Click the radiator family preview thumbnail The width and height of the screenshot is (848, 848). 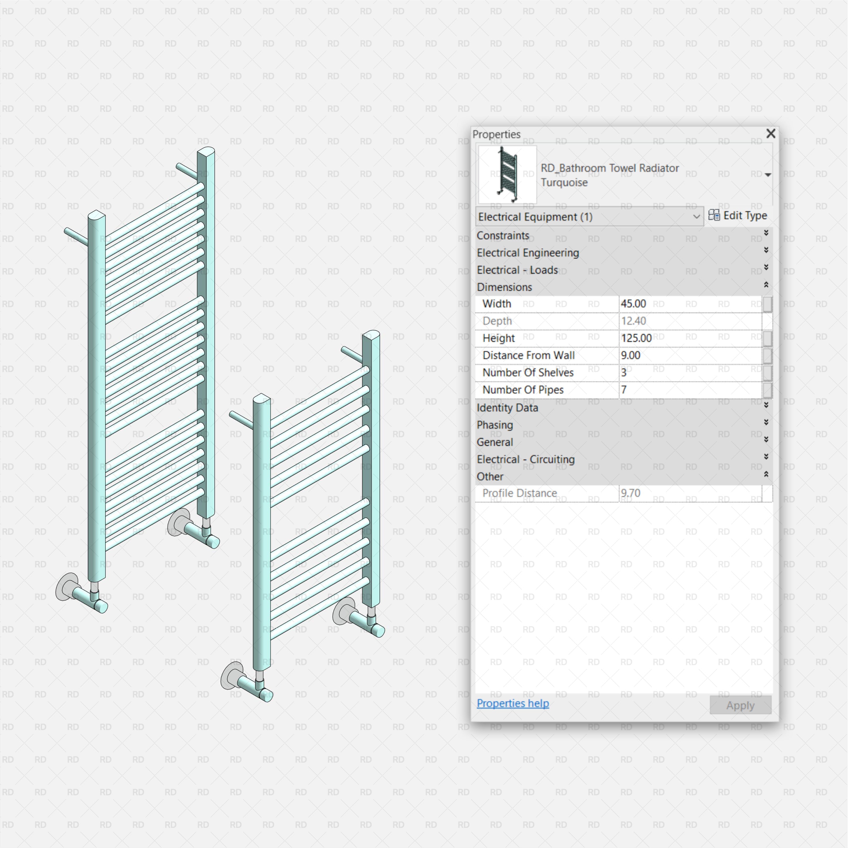507,174
